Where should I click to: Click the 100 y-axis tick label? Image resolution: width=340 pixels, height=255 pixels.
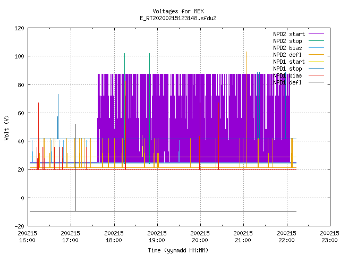coord(19,56)
